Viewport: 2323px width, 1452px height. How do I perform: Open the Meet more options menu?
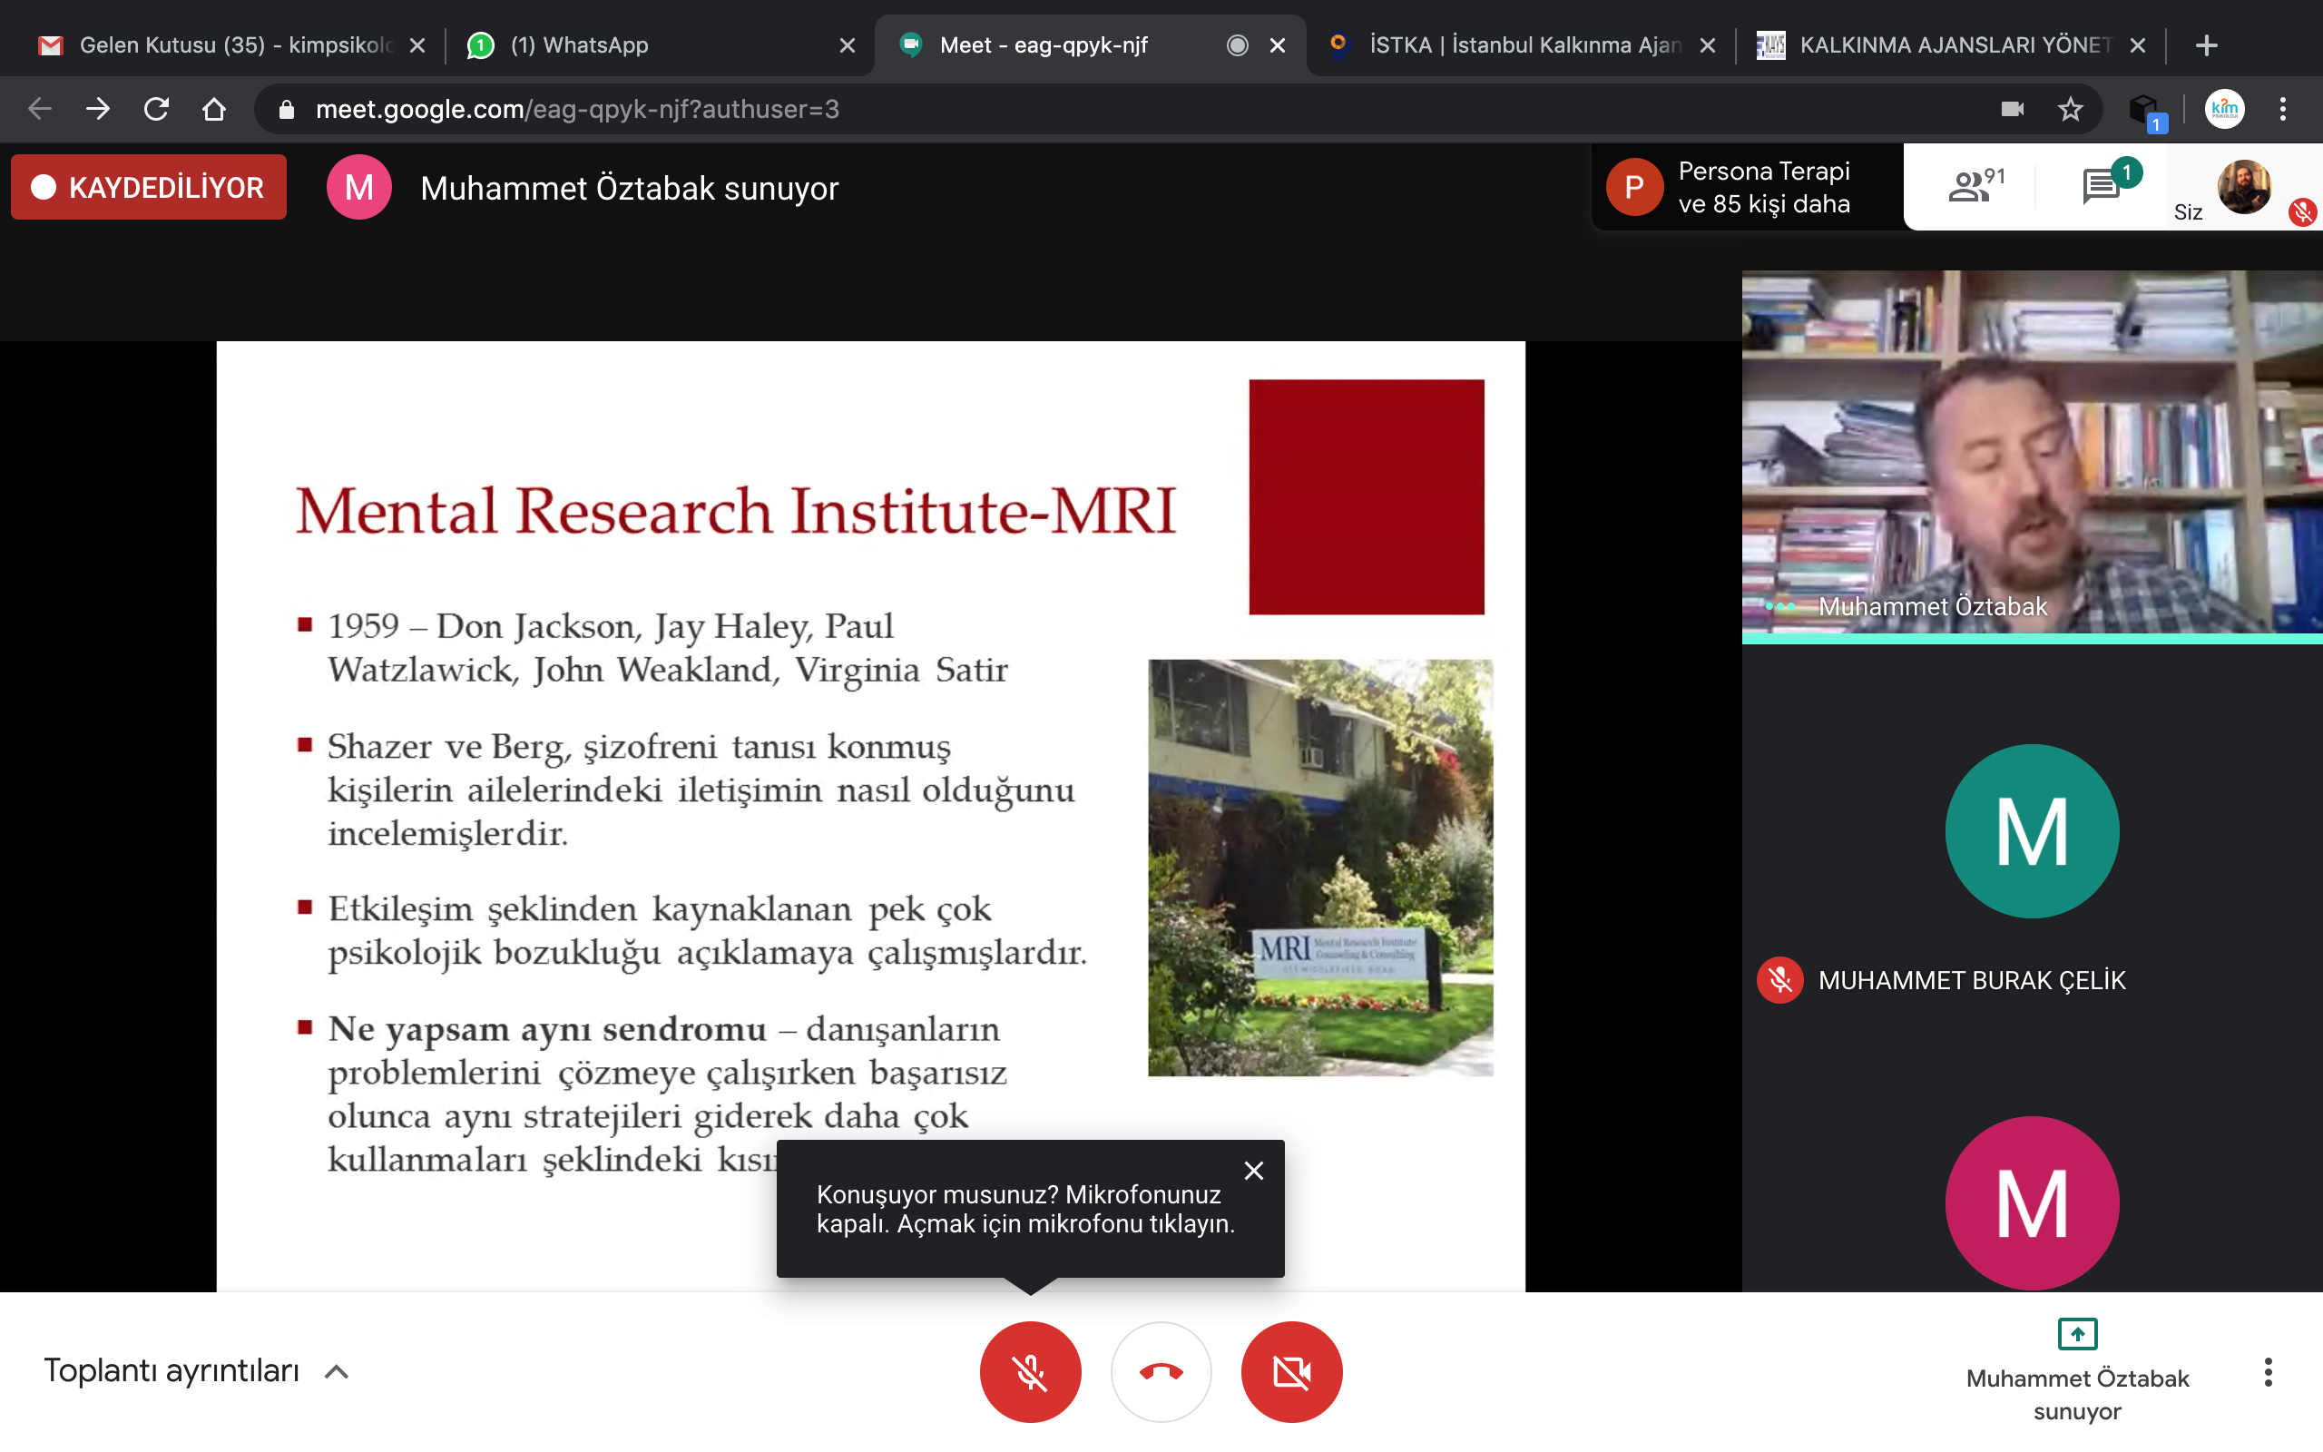pos(2268,1371)
